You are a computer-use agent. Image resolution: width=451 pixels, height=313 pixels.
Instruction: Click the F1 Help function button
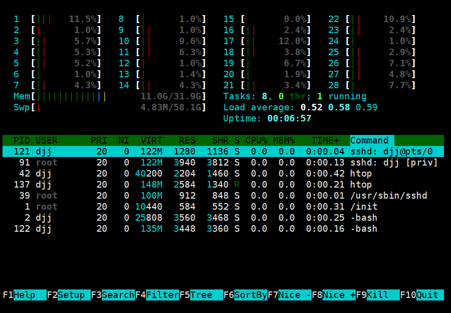25,295
